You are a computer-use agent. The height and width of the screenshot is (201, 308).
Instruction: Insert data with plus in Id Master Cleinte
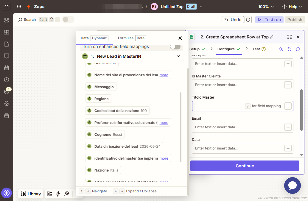coord(288,85)
